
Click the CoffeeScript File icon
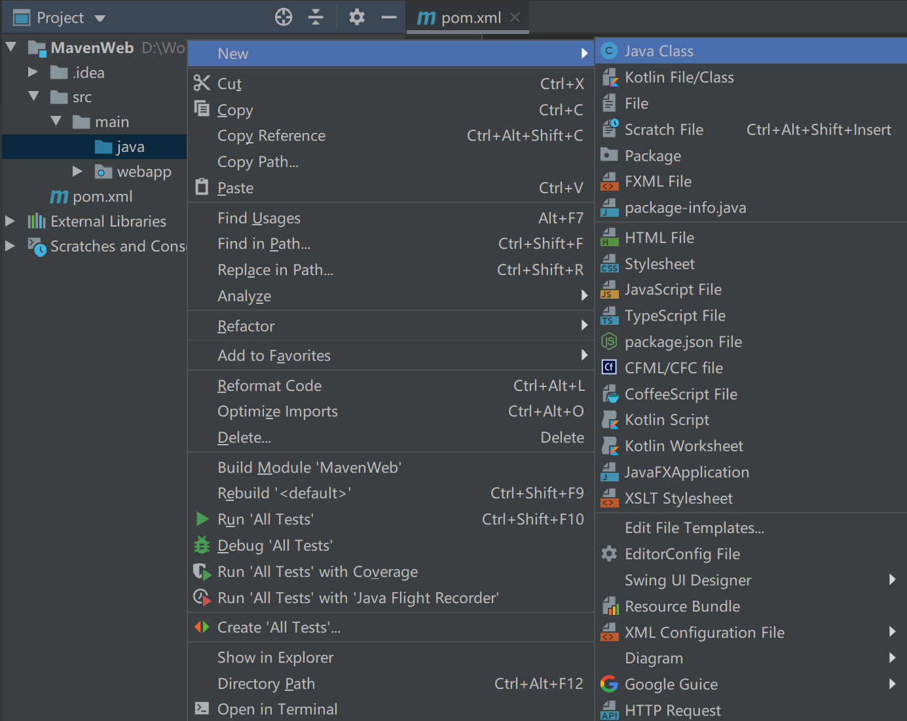(x=610, y=394)
